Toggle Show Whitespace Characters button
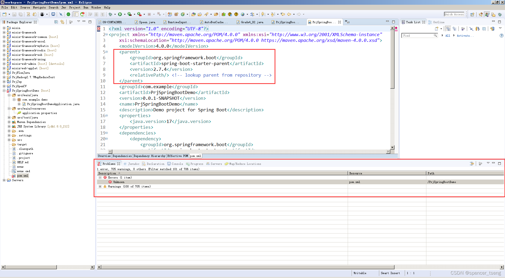Viewport: 505px width, 278px height. (x=102, y=14)
